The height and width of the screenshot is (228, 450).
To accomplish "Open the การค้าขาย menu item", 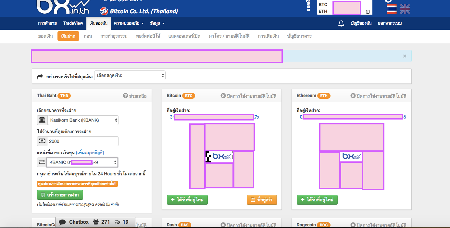I will (x=47, y=23).
